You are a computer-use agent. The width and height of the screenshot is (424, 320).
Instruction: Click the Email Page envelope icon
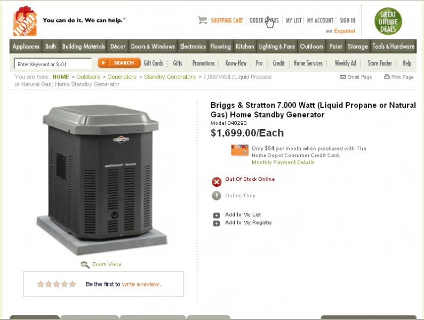pyautogui.click(x=343, y=77)
